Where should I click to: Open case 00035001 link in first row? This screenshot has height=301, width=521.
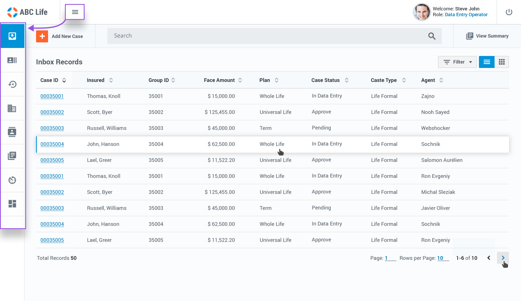[x=52, y=96]
